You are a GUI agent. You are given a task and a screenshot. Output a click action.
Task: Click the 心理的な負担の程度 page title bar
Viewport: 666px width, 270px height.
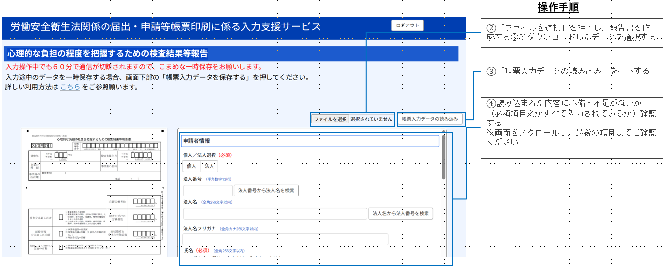pyautogui.click(x=231, y=53)
